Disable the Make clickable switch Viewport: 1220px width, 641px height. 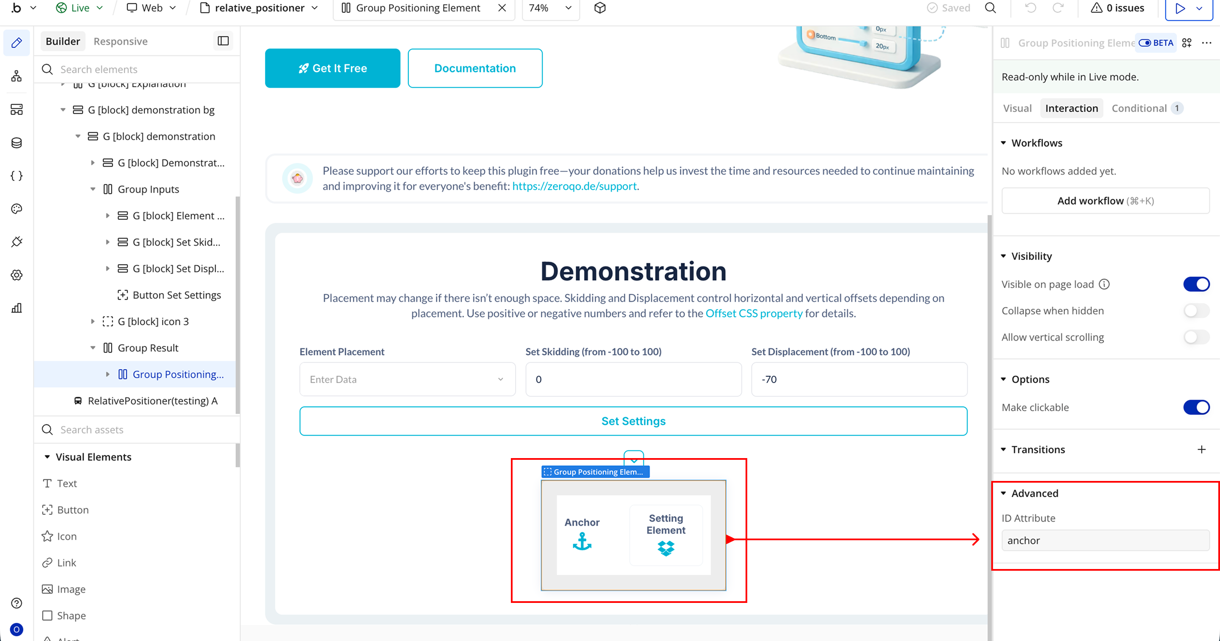click(1196, 407)
